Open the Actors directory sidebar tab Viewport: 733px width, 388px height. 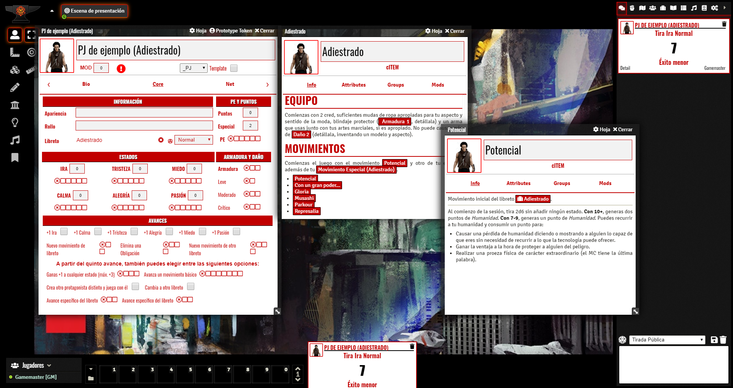tap(653, 8)
